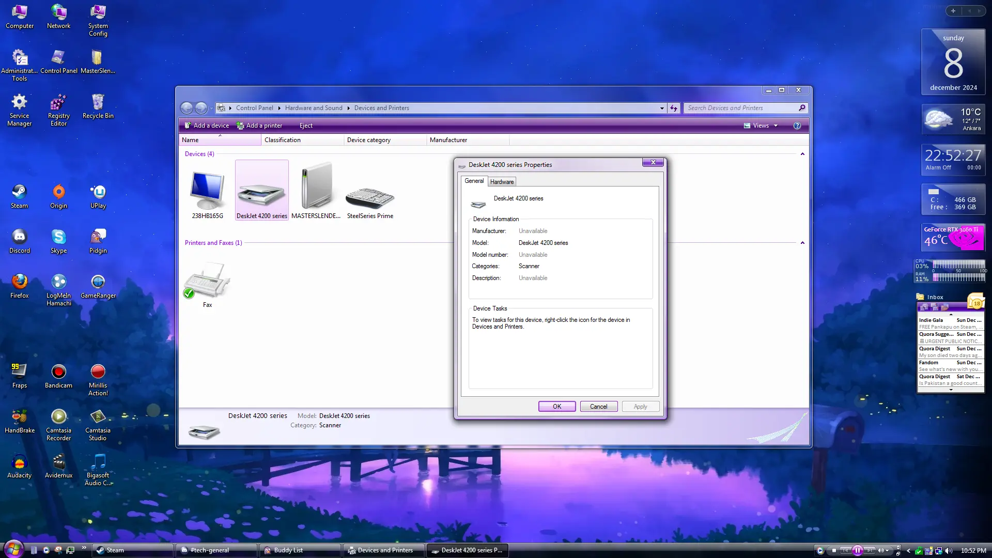Screen dimensions: 992x558
Task: Open the Registry Editor desktop shortcut
Action: pos(59,111)
